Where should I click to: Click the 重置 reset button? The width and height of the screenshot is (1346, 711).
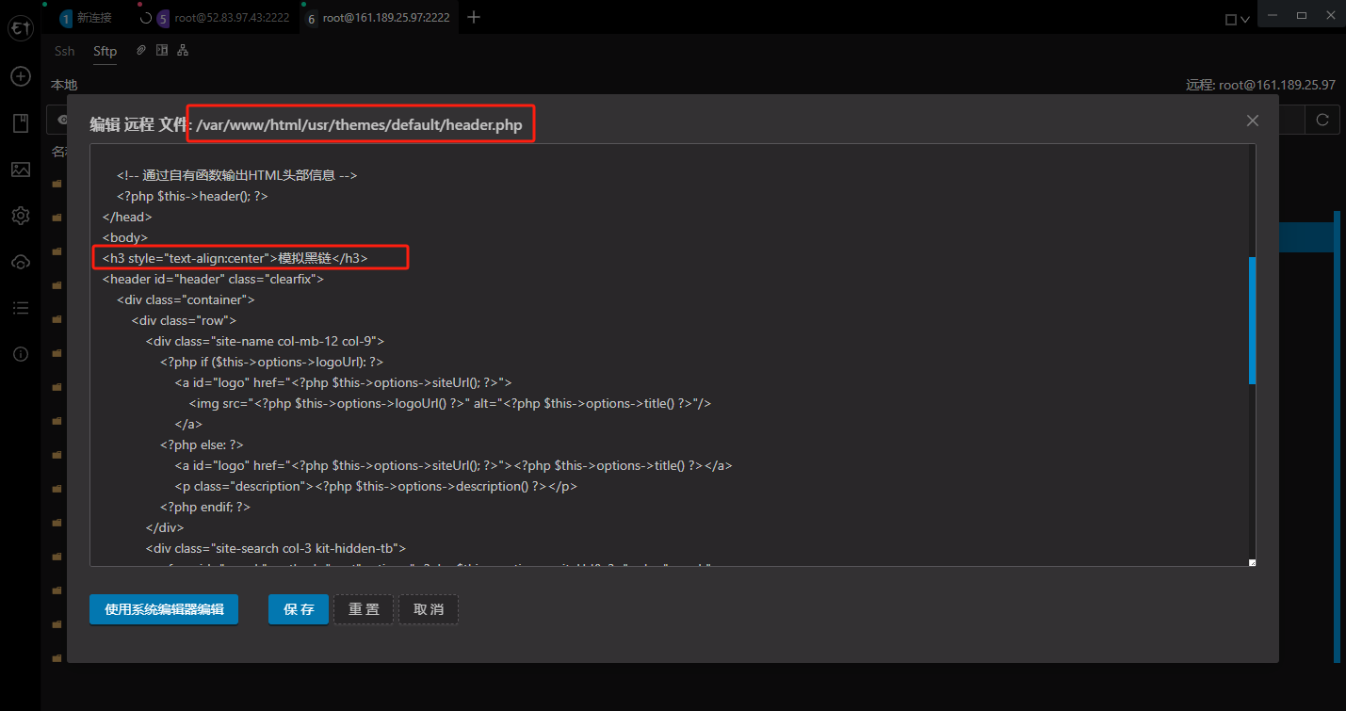pyautogui.click(x=364, y=609)
